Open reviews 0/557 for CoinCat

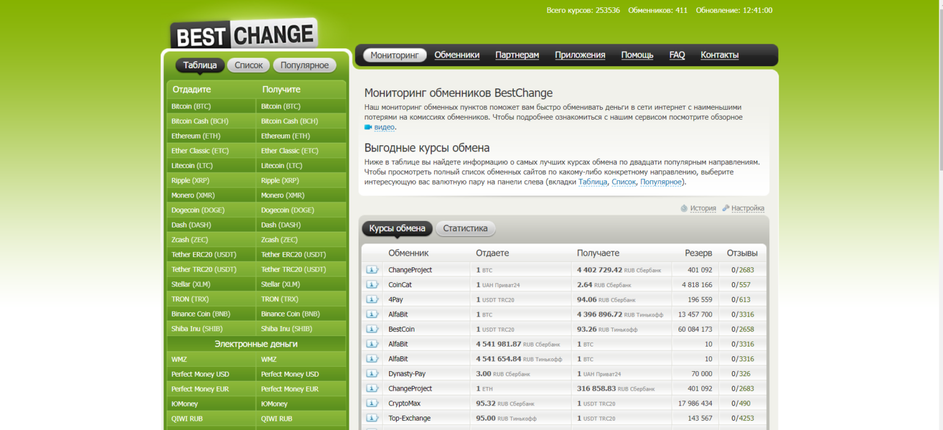741,285
